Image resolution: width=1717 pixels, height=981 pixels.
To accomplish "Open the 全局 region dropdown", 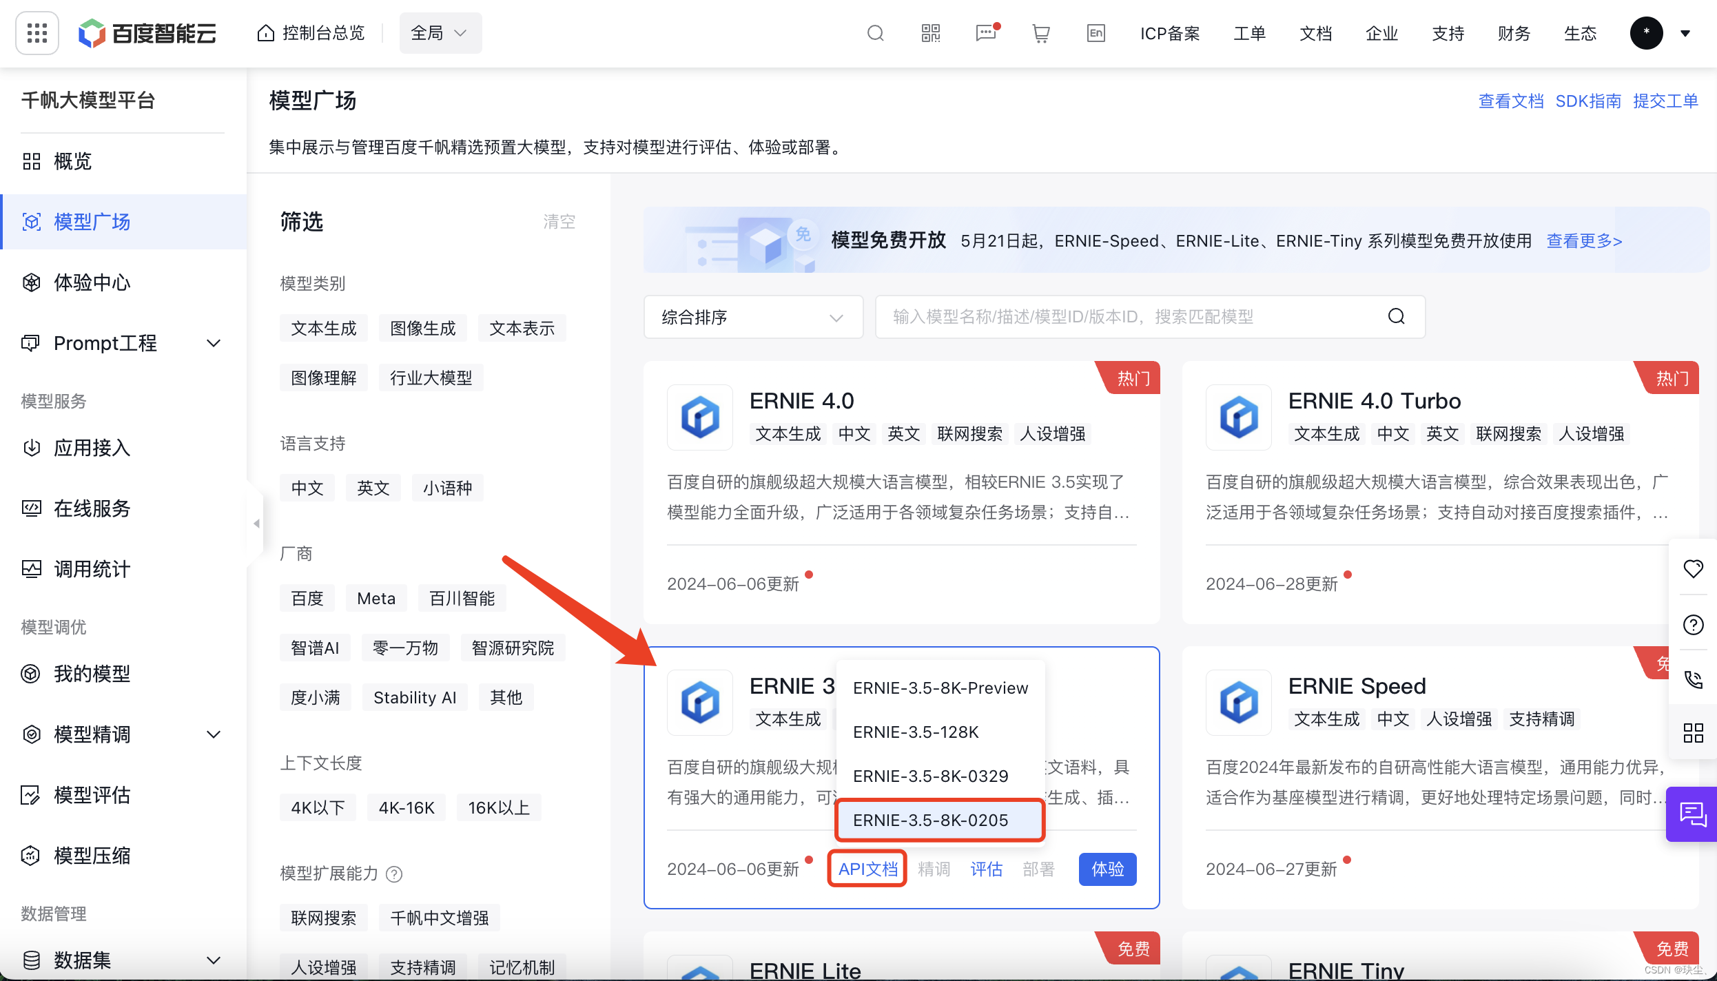I will pos(440,33).
